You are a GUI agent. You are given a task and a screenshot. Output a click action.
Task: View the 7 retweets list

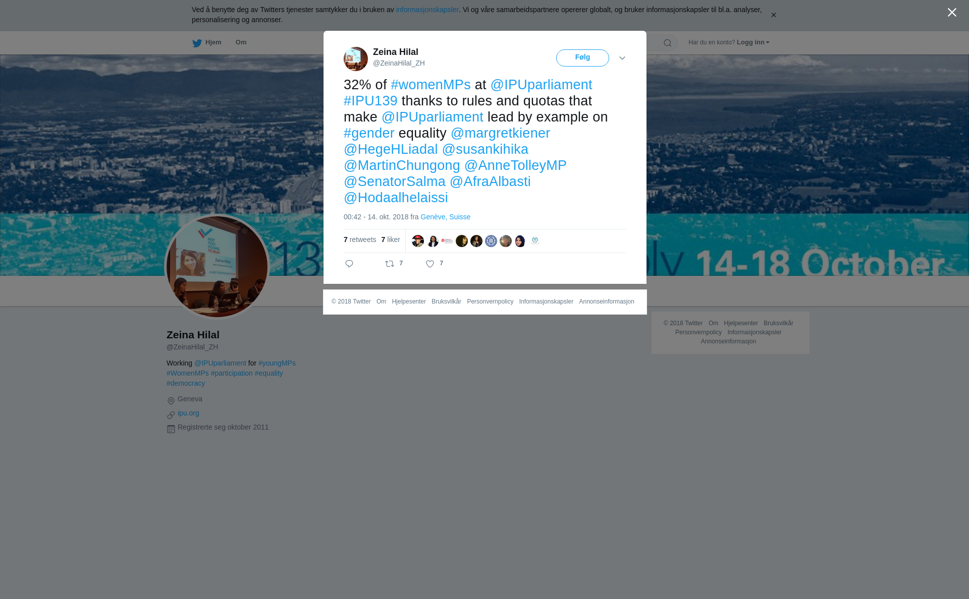[x=360, y=239]
